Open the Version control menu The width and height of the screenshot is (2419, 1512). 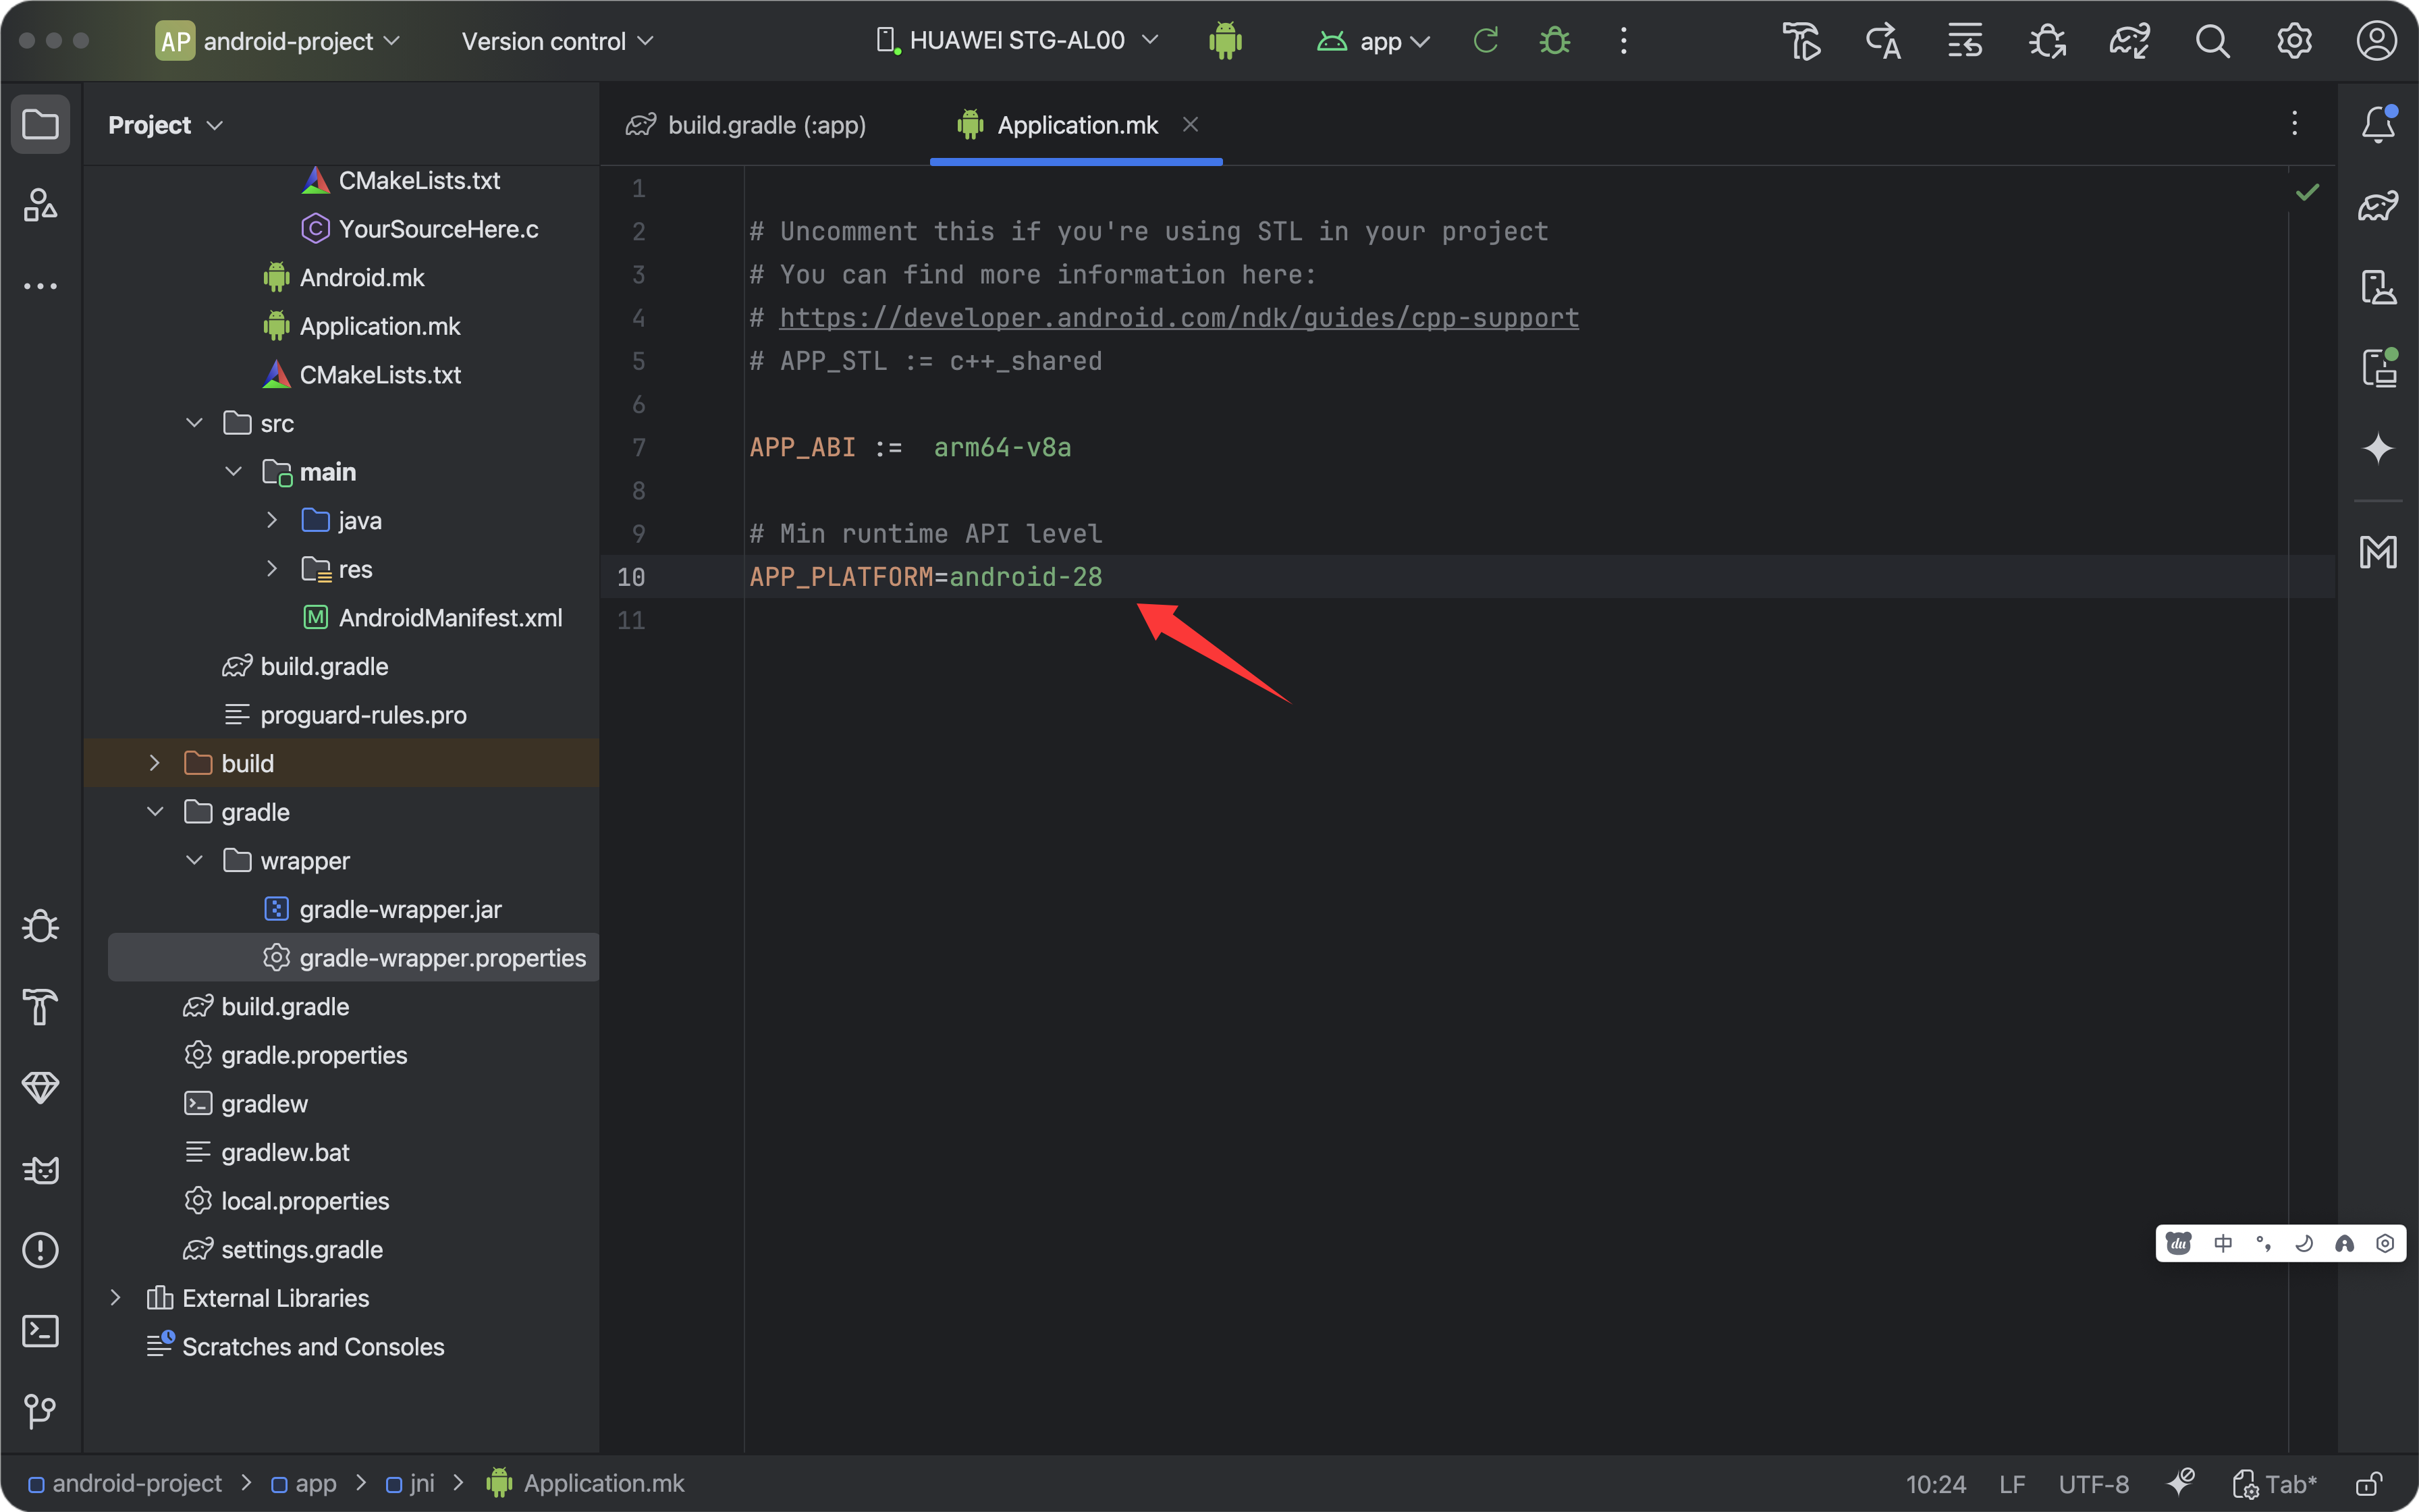point(557,41)
